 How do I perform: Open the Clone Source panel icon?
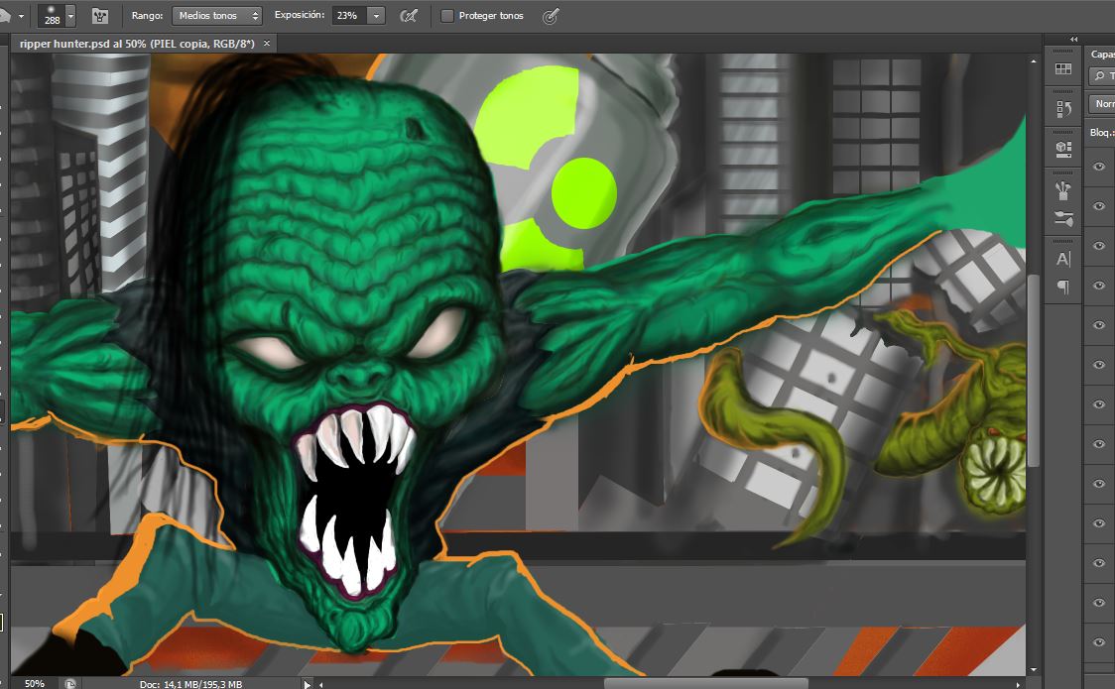click(x=1062, y=219)
